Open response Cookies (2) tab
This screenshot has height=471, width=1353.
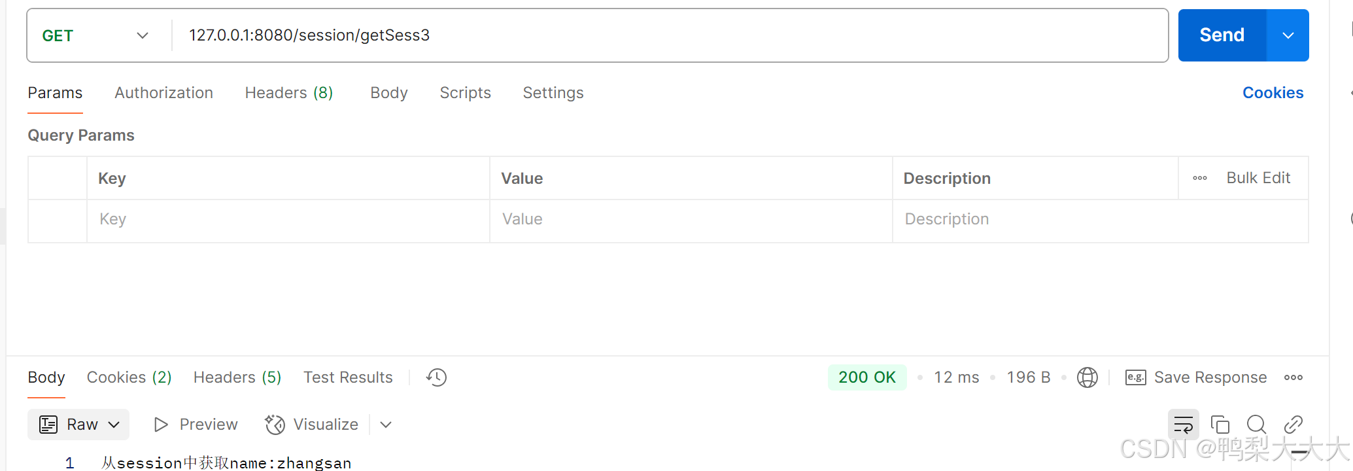129,377
